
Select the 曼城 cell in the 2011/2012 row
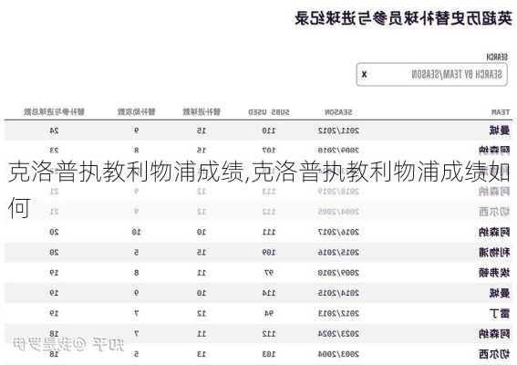(x=500, y=130)
